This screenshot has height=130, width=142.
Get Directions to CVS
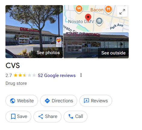58,101
